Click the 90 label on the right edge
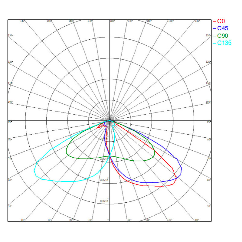242x242 pixels. (209, 122)
